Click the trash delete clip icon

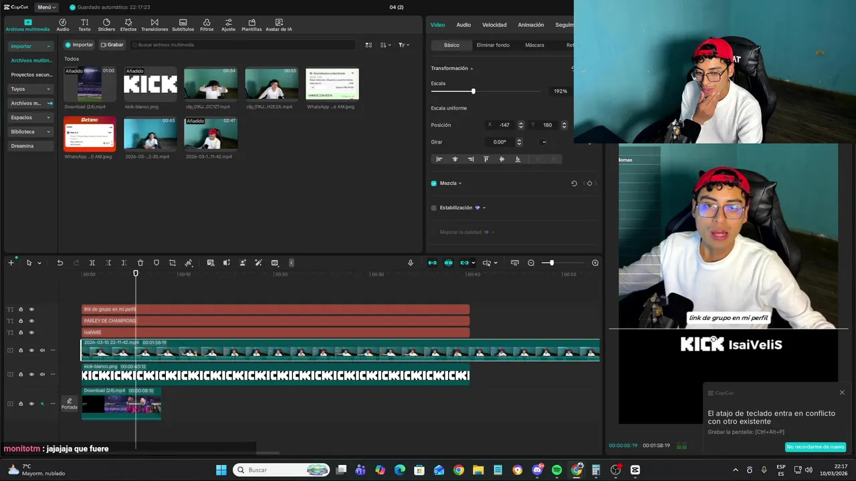coord(140,263)
